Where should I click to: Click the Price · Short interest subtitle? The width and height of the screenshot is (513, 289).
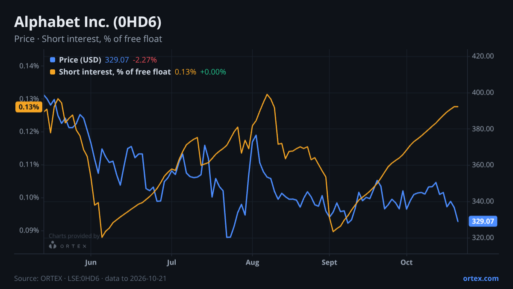(x=88, y=39)
